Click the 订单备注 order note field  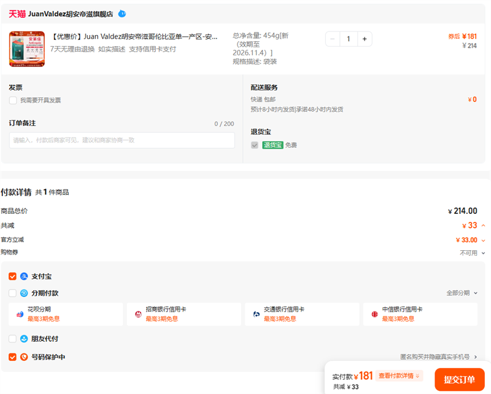click(x=122, y=140)
